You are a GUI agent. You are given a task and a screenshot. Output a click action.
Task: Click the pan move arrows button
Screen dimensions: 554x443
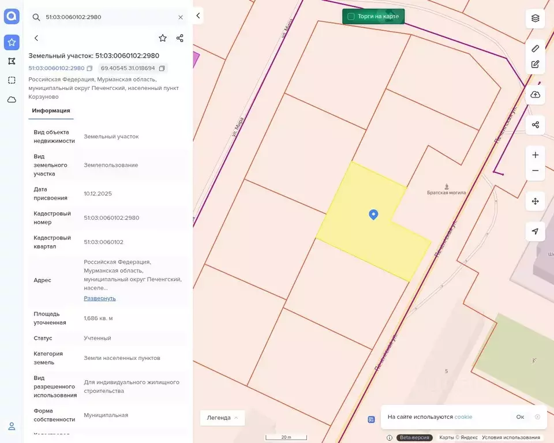(x=536, y=201)
